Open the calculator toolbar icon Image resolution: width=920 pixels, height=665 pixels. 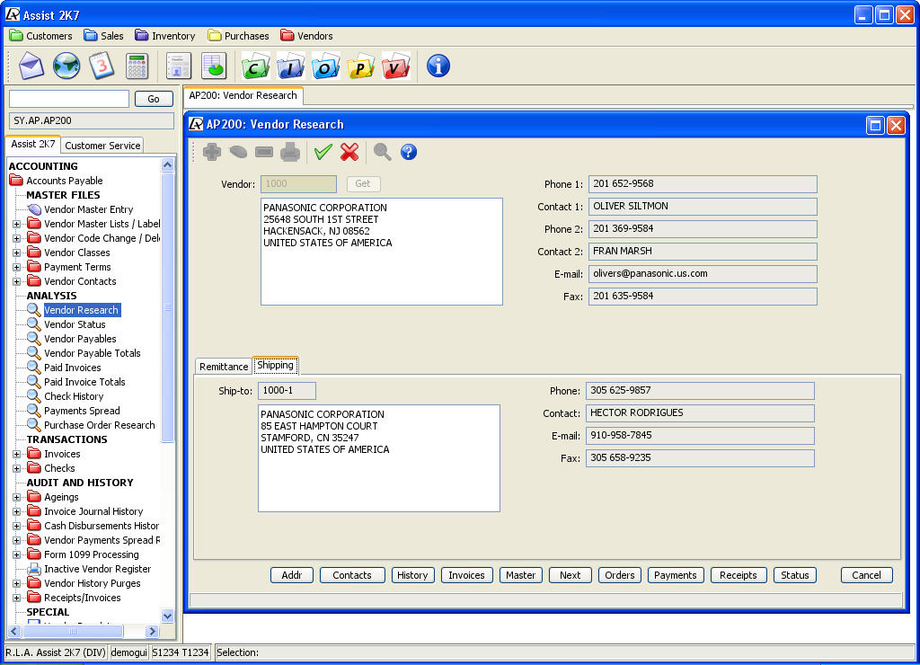137,66
